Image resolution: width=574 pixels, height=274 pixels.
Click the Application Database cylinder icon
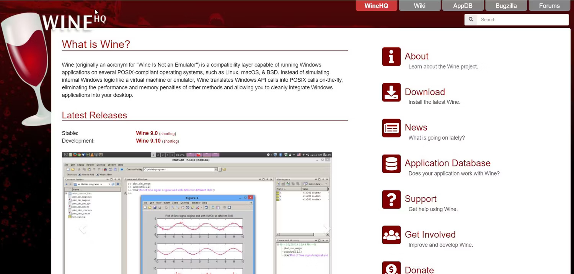(x=391, y=164)
